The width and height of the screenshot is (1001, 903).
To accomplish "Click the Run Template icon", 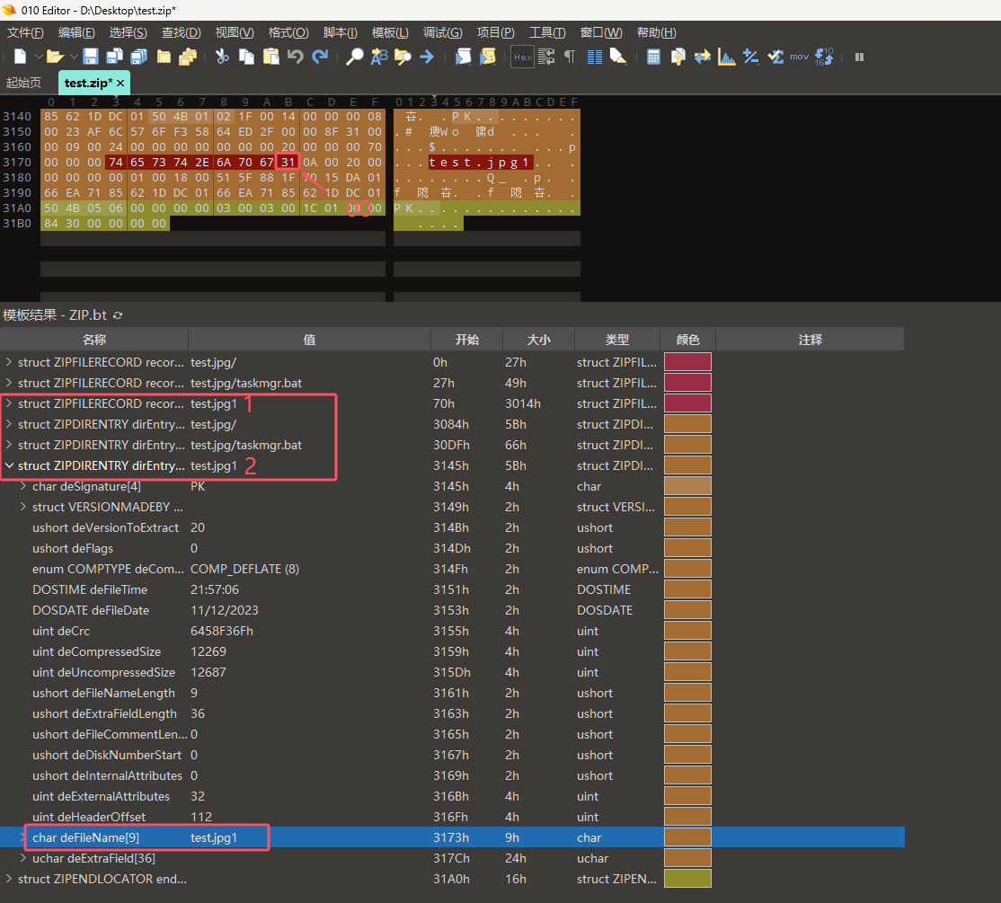I will [x=488, y=57].
